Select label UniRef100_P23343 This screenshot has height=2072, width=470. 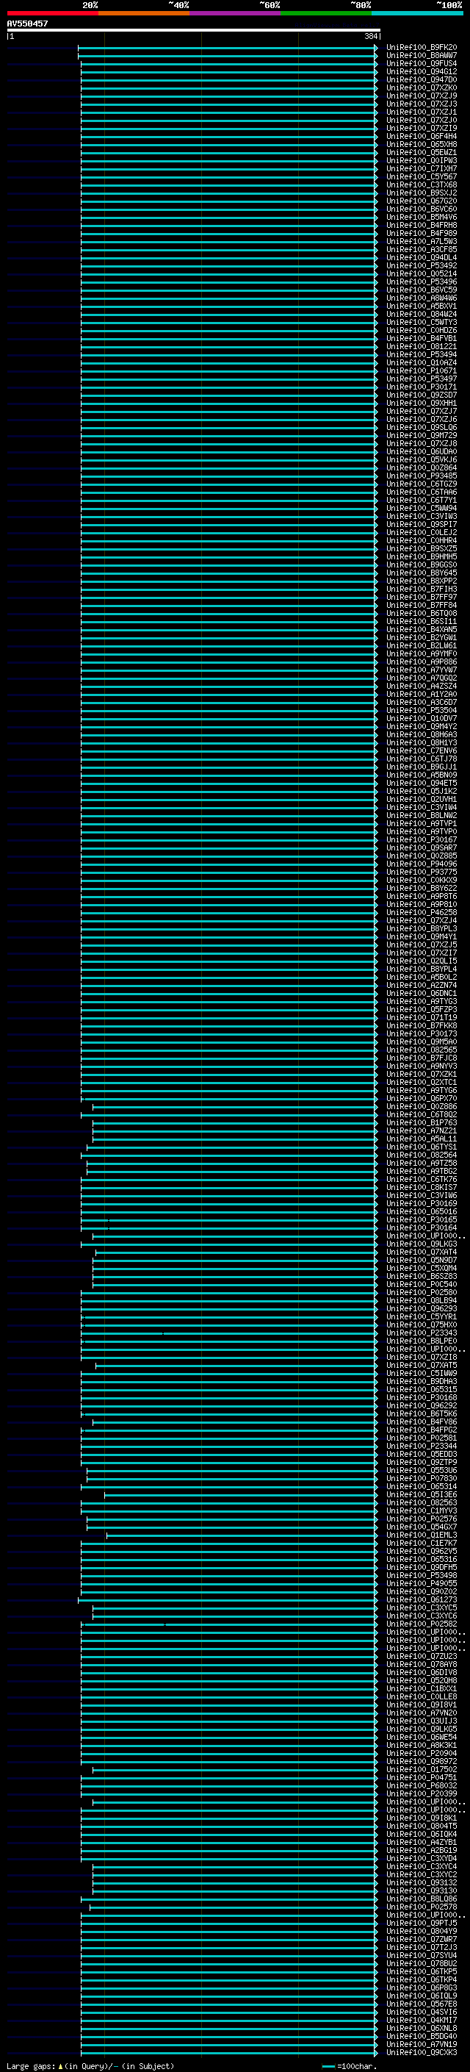421,1333
